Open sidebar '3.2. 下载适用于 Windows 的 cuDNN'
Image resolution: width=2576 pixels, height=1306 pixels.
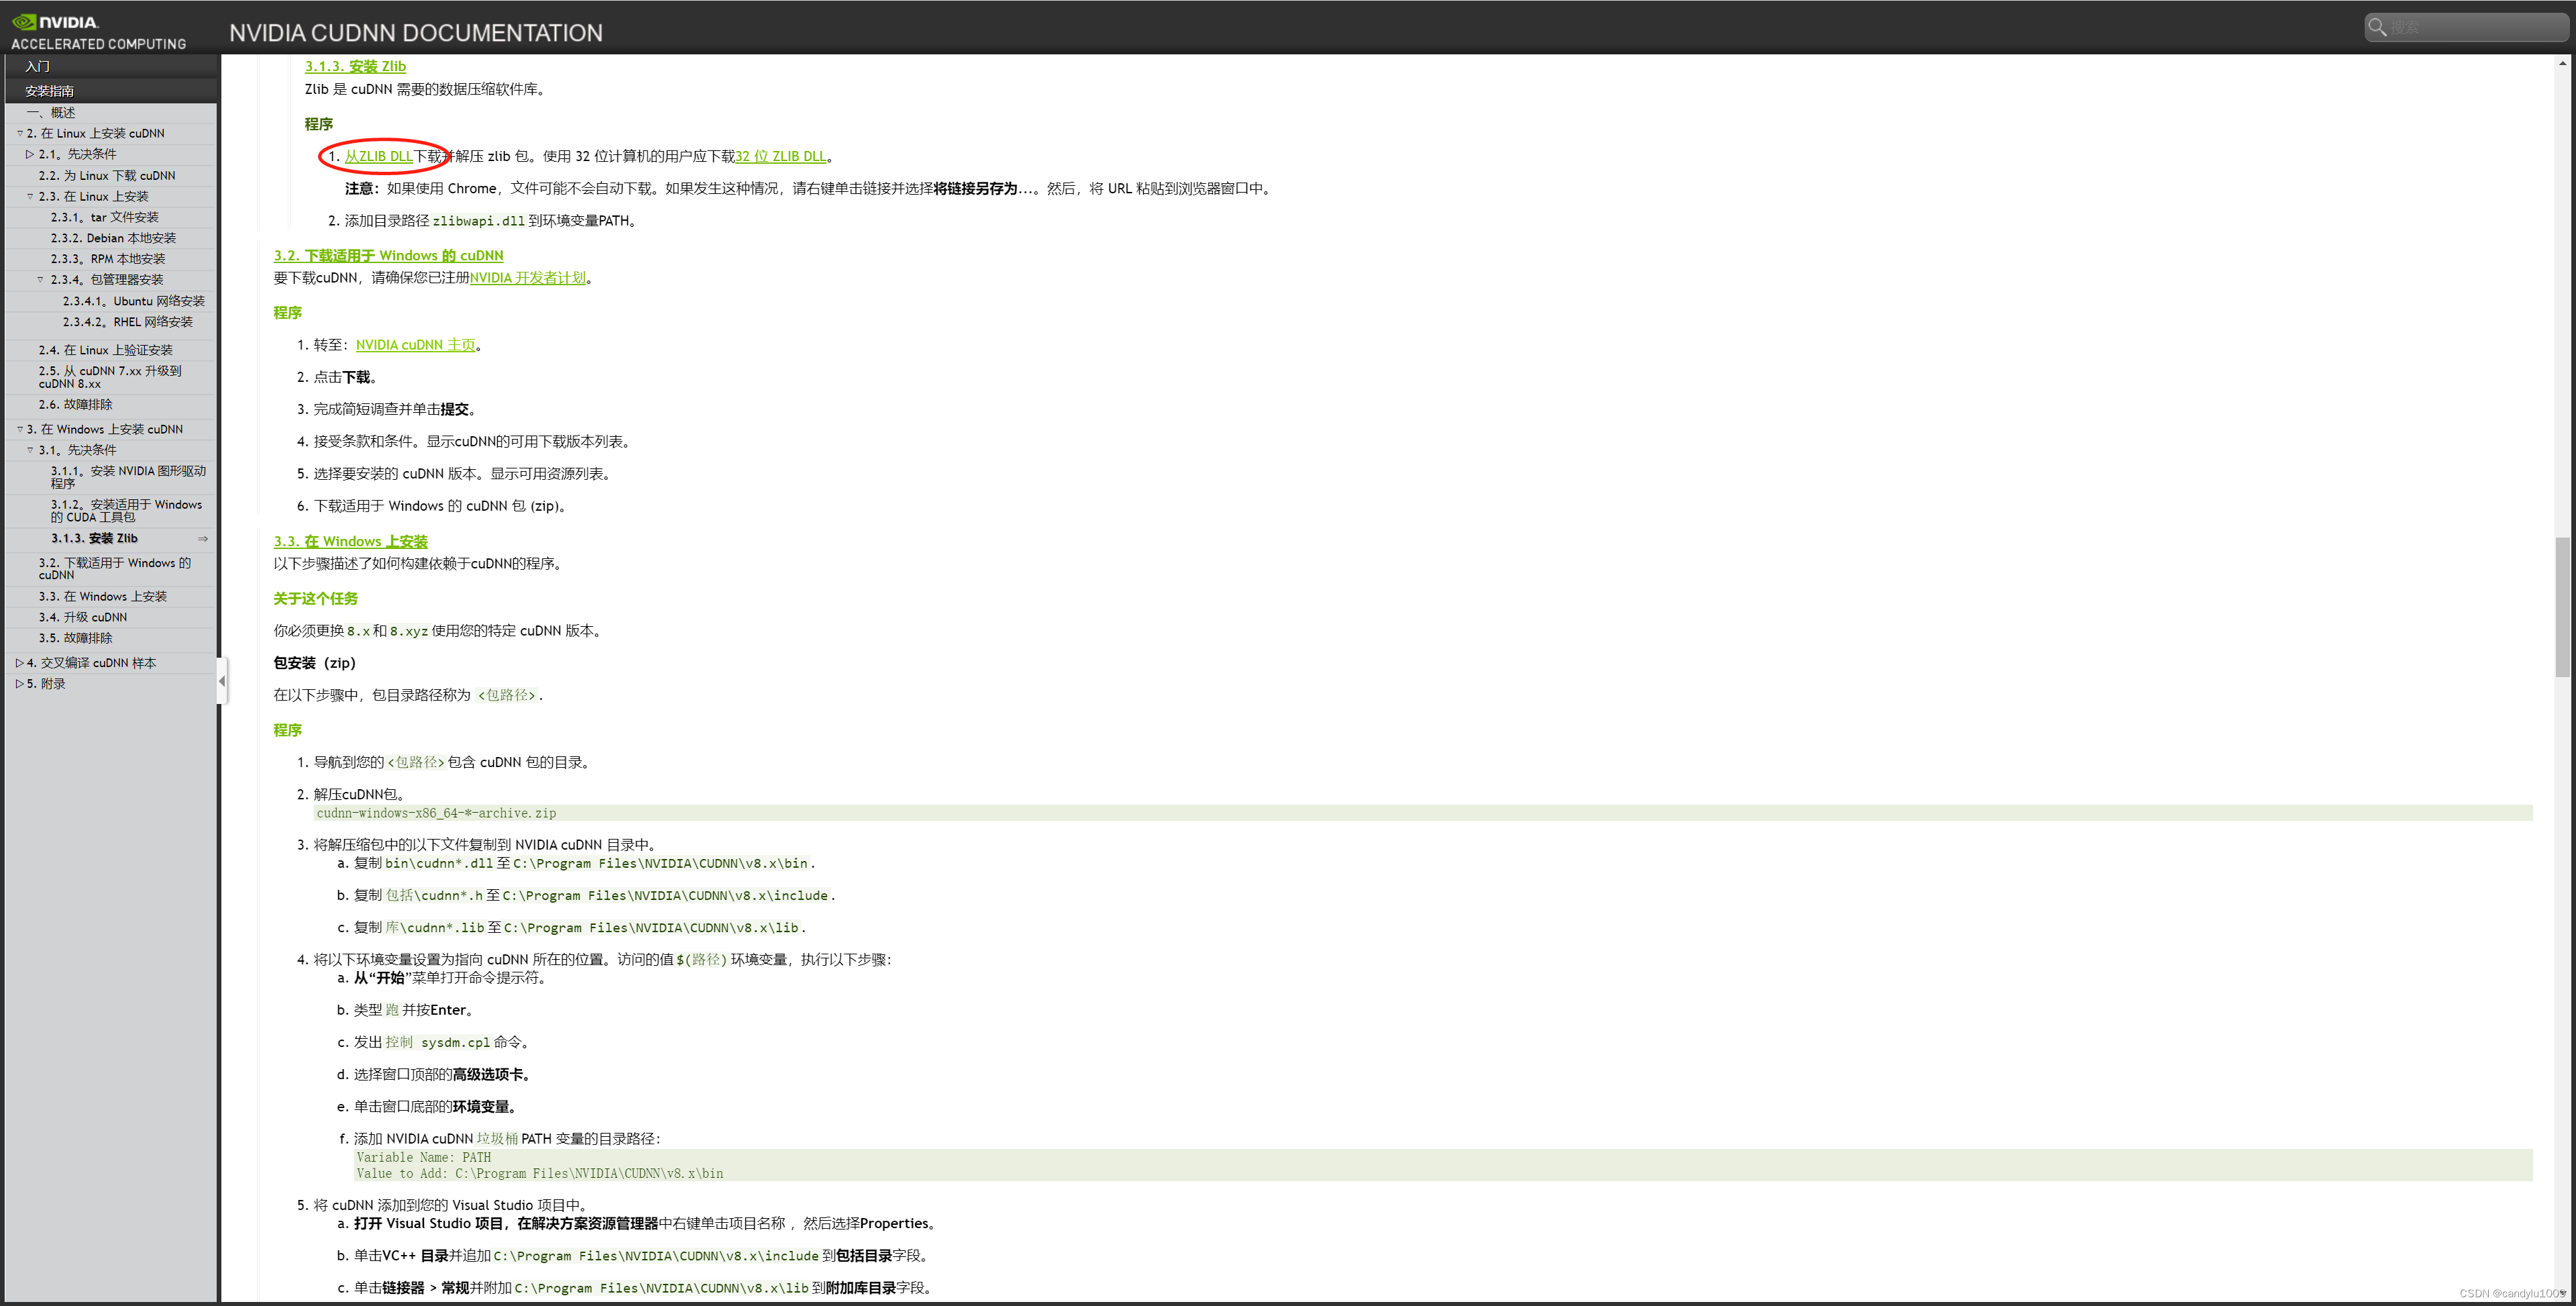point(114,568)
